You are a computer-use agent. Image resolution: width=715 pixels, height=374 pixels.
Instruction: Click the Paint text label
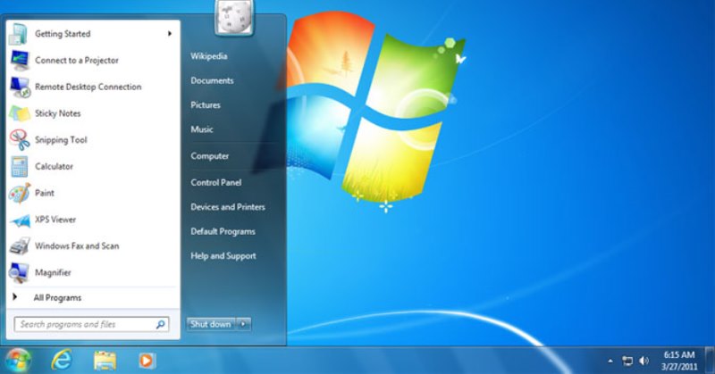[44, 193]
